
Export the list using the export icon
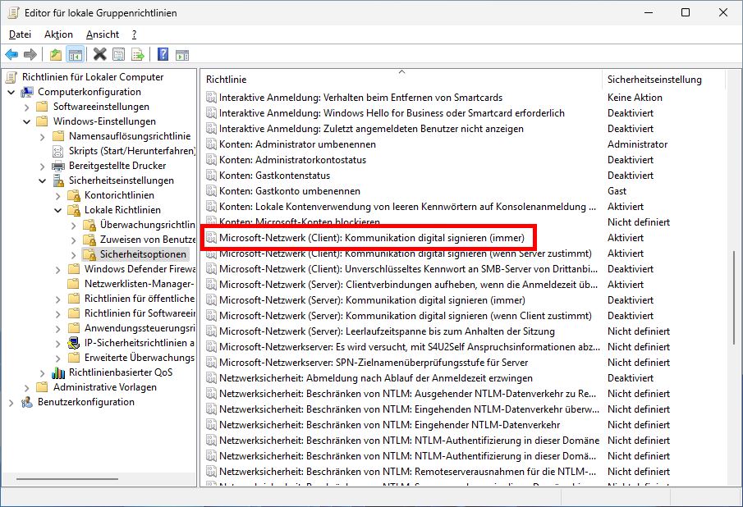point(137,53)
